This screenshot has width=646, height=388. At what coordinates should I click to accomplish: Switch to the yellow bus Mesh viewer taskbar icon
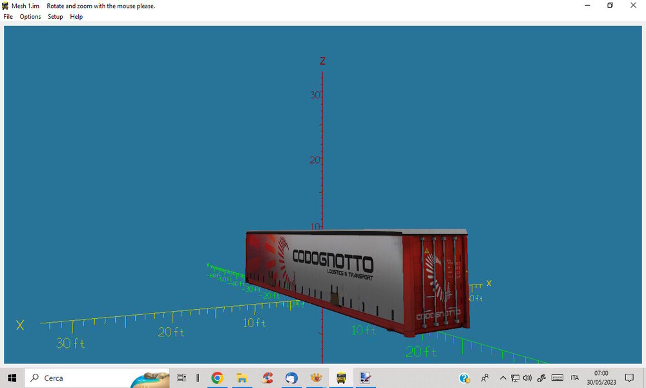coord(341,378)
